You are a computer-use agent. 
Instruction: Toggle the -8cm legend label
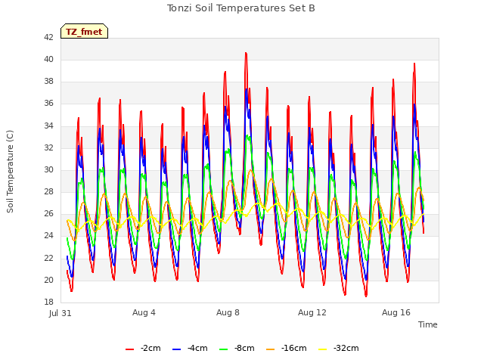pos(244,349)
